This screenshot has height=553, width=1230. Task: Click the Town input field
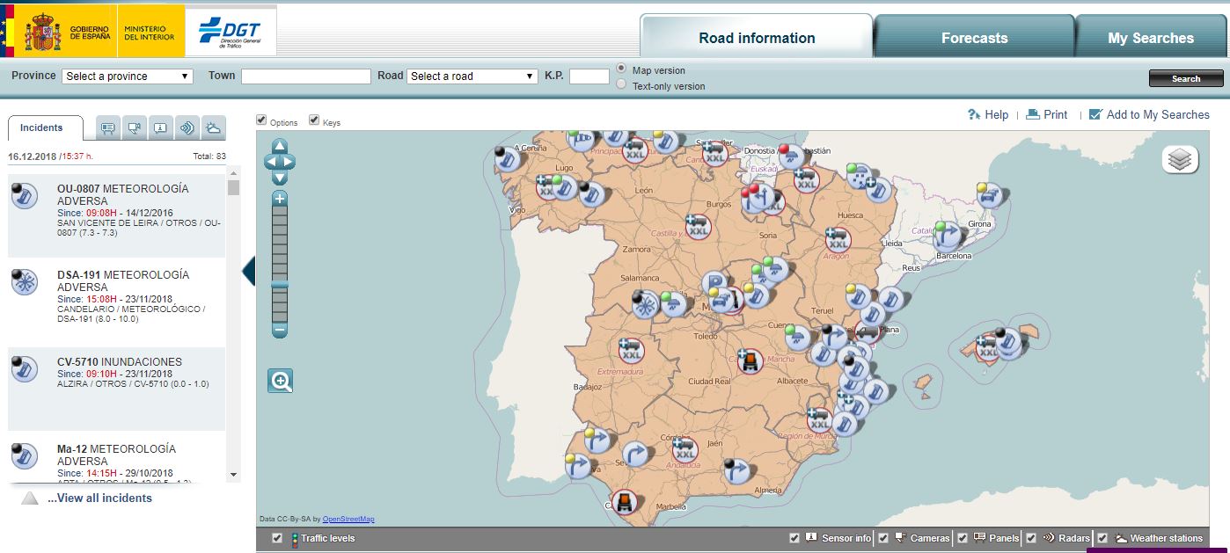pyautogui.click(x=306, y=76)
